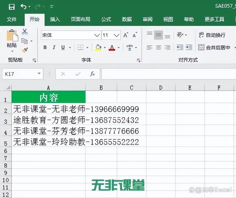This screenshot has width=236, height=198.
Task: Toggle the highlighted Middle Align icon
Action: click(x=159, y=35)
